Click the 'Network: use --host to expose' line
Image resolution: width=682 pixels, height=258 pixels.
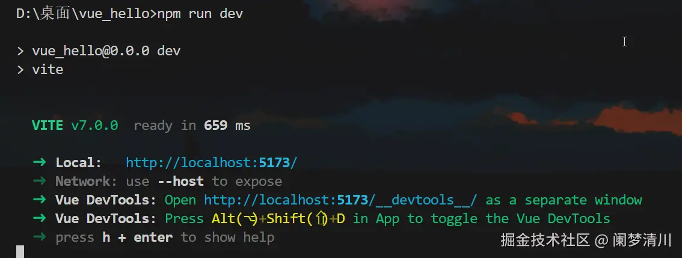coord(169,182)
